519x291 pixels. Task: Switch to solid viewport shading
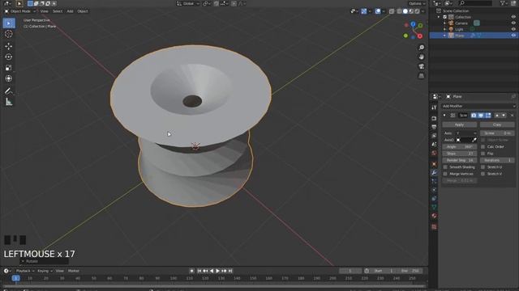click(405, 11)
